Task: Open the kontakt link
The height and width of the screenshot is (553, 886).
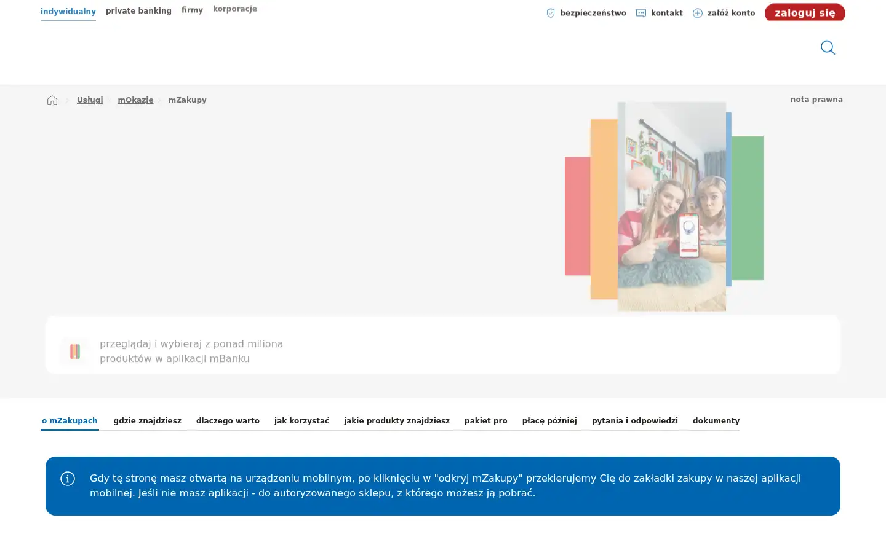Action: click(667, 13)
